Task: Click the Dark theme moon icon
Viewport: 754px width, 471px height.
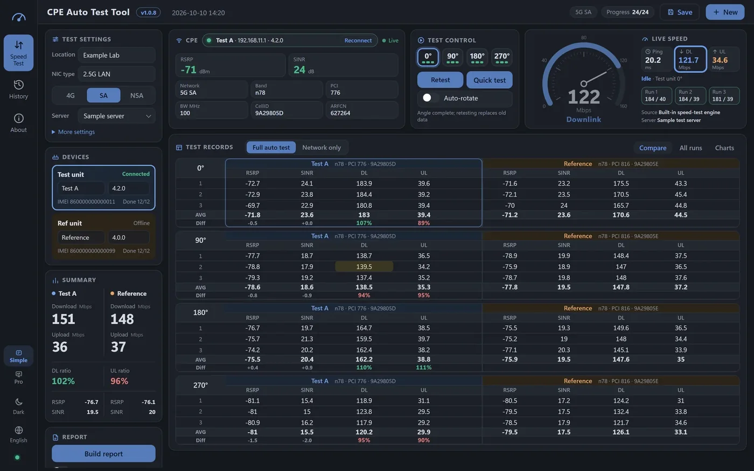Action: coord(18,402)
